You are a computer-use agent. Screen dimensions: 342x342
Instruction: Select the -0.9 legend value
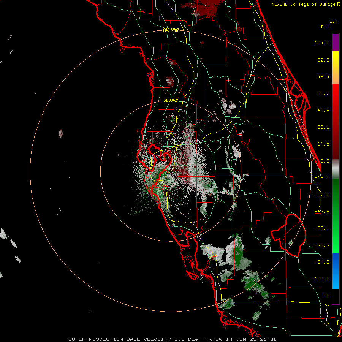tap(323, 161)
